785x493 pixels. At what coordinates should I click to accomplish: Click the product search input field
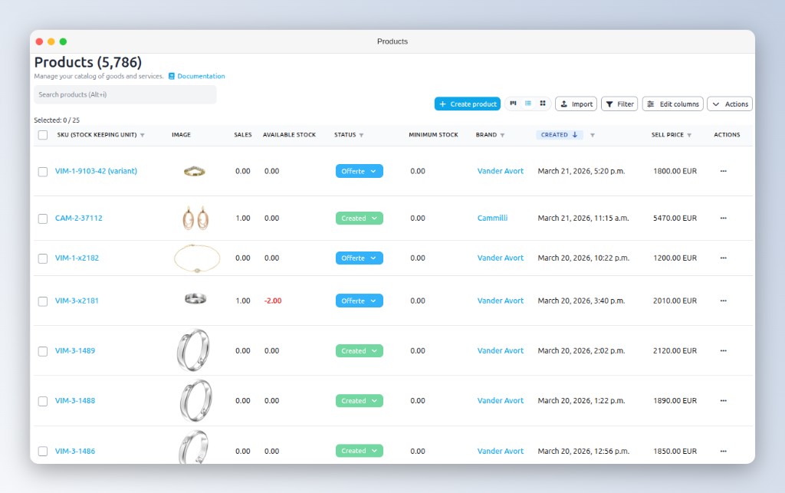(x=124, y=94)
